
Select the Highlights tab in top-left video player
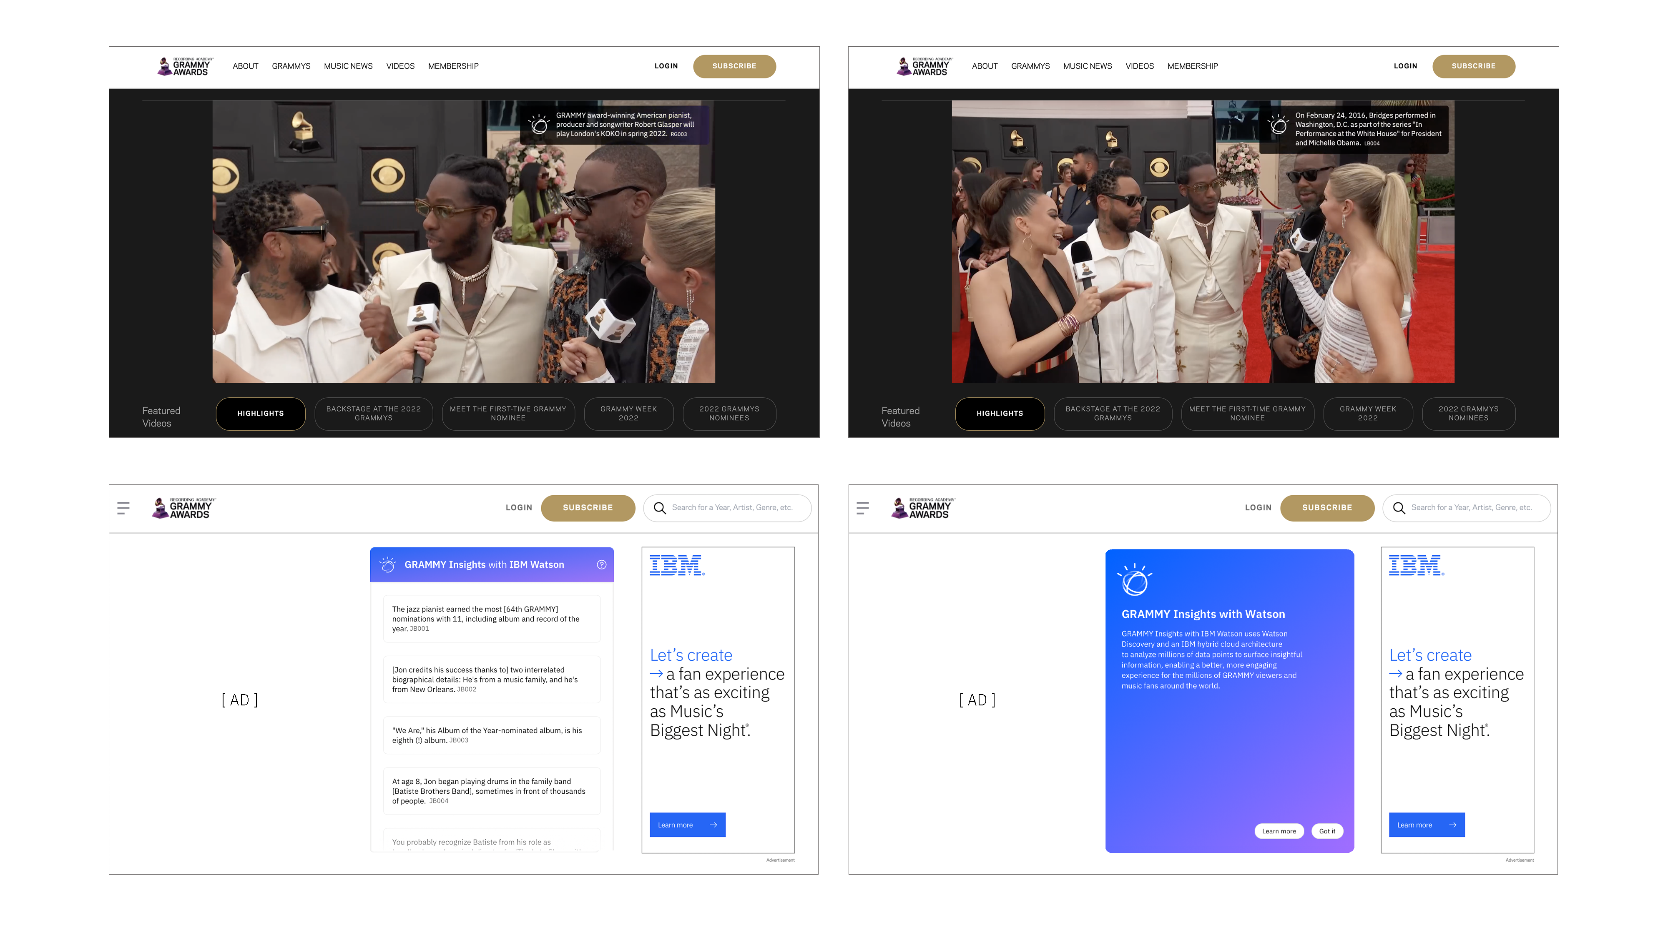260,414
